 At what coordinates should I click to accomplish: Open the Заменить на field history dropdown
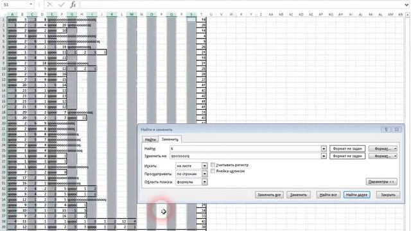click(x=324, y=156)
